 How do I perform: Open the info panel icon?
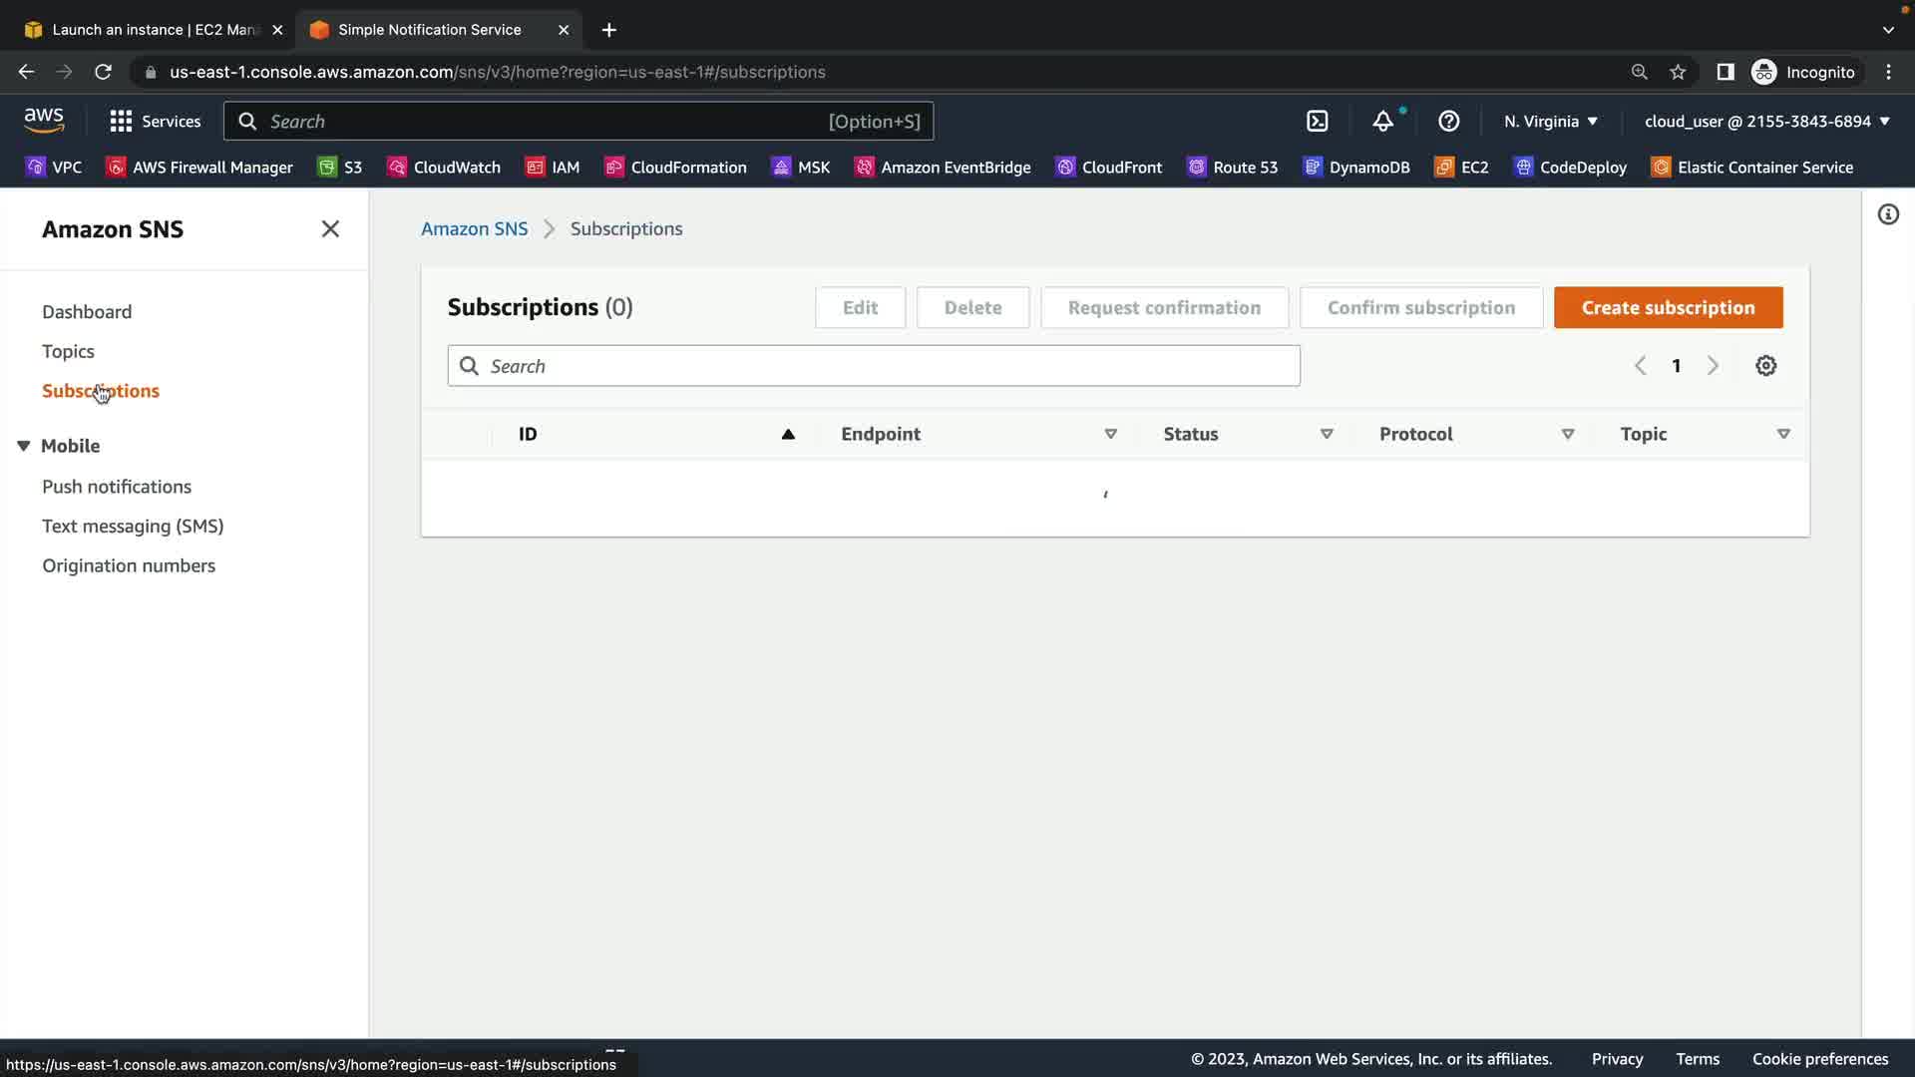point(1888,214)
